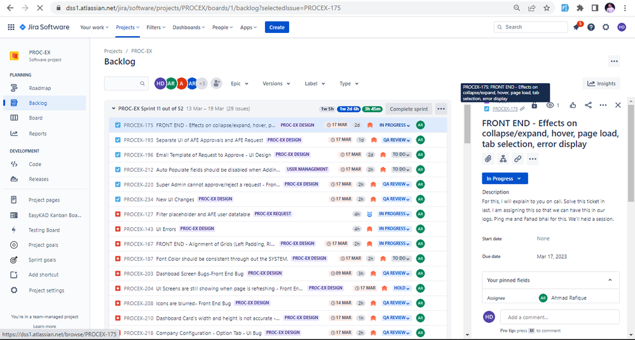
Task: Open notifications bell icon
Action: click(x=577, y=27)
